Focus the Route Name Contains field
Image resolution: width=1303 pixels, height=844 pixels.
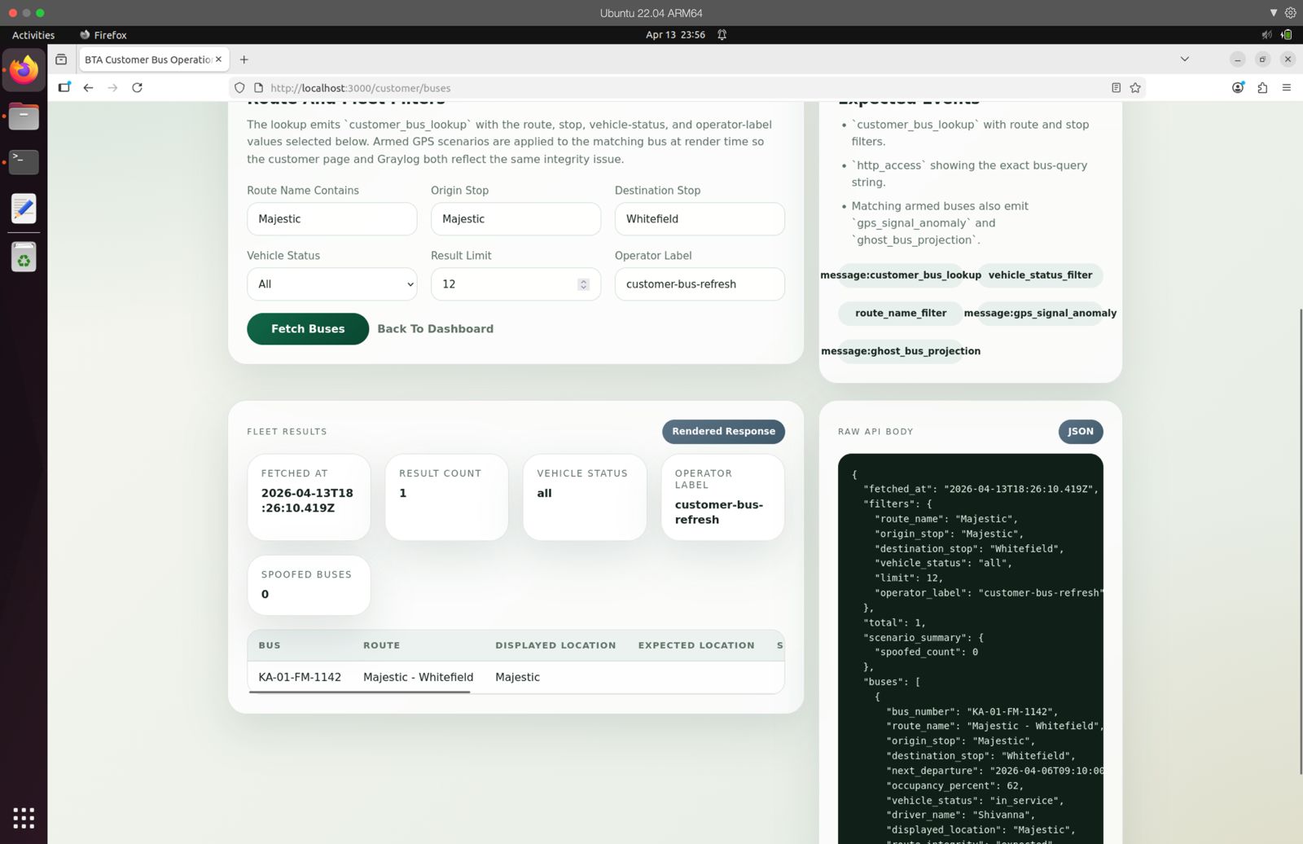[332, 219]
